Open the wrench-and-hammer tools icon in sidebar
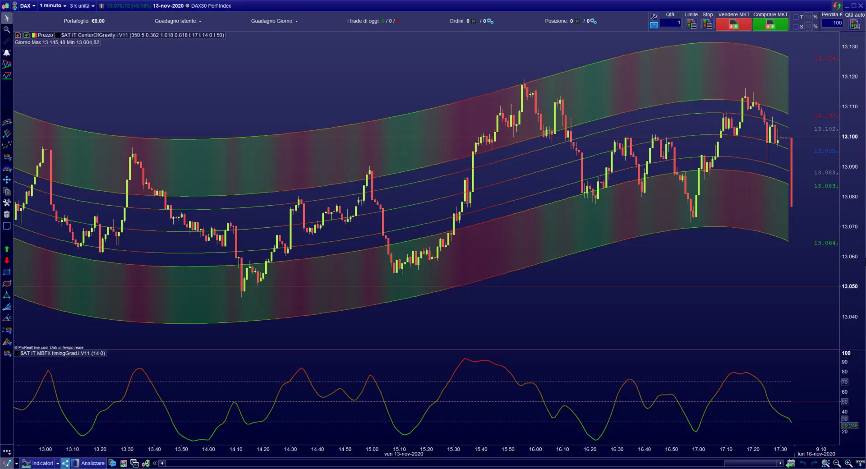The width and height of the screenshot is (866, 469). pyautogui.click(x=7, y=202)
